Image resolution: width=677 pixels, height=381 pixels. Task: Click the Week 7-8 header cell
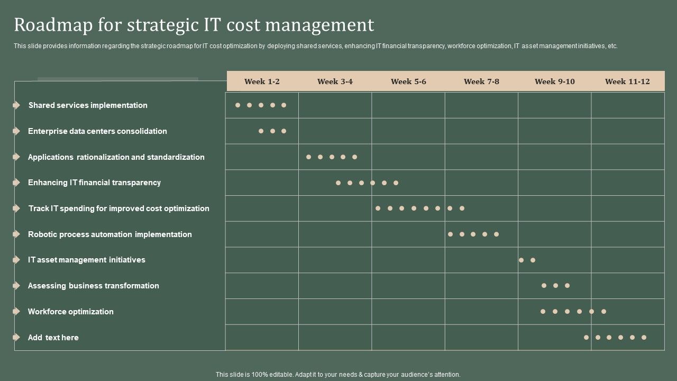pos(481,81)
